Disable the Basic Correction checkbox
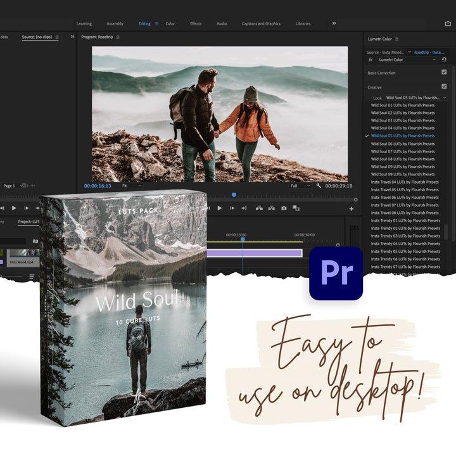The height and width of the screenshot is (456, 456). (x=444, y=72)
